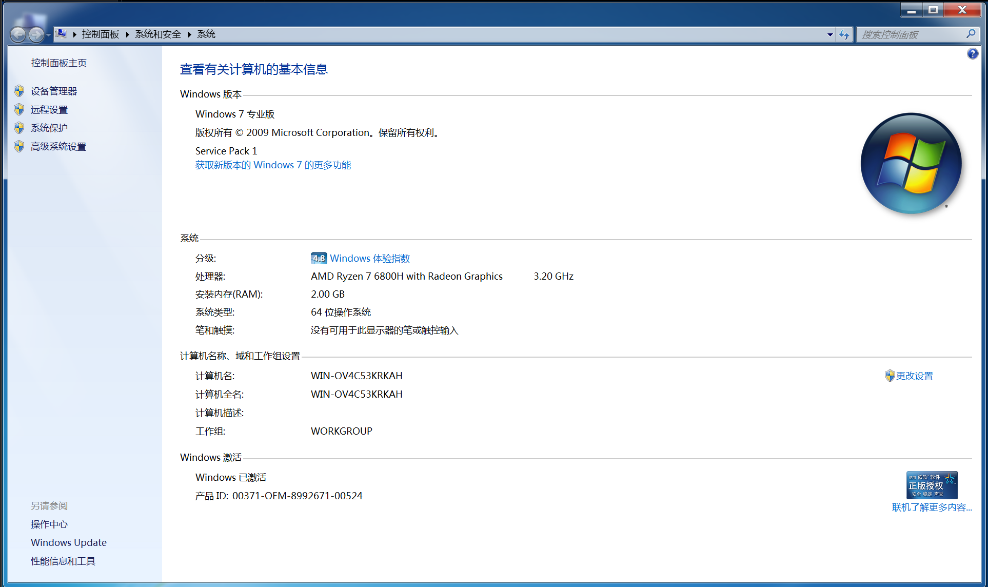
Task: Expand the arrow after 控制面板 breadcrumb
Action: point(127,34)
